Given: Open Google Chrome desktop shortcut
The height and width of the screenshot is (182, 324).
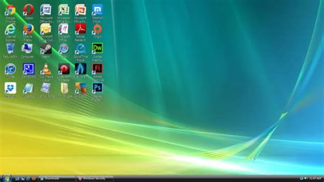Looking at the screenshot, I should pyautogui.click(x=11, y=10).
